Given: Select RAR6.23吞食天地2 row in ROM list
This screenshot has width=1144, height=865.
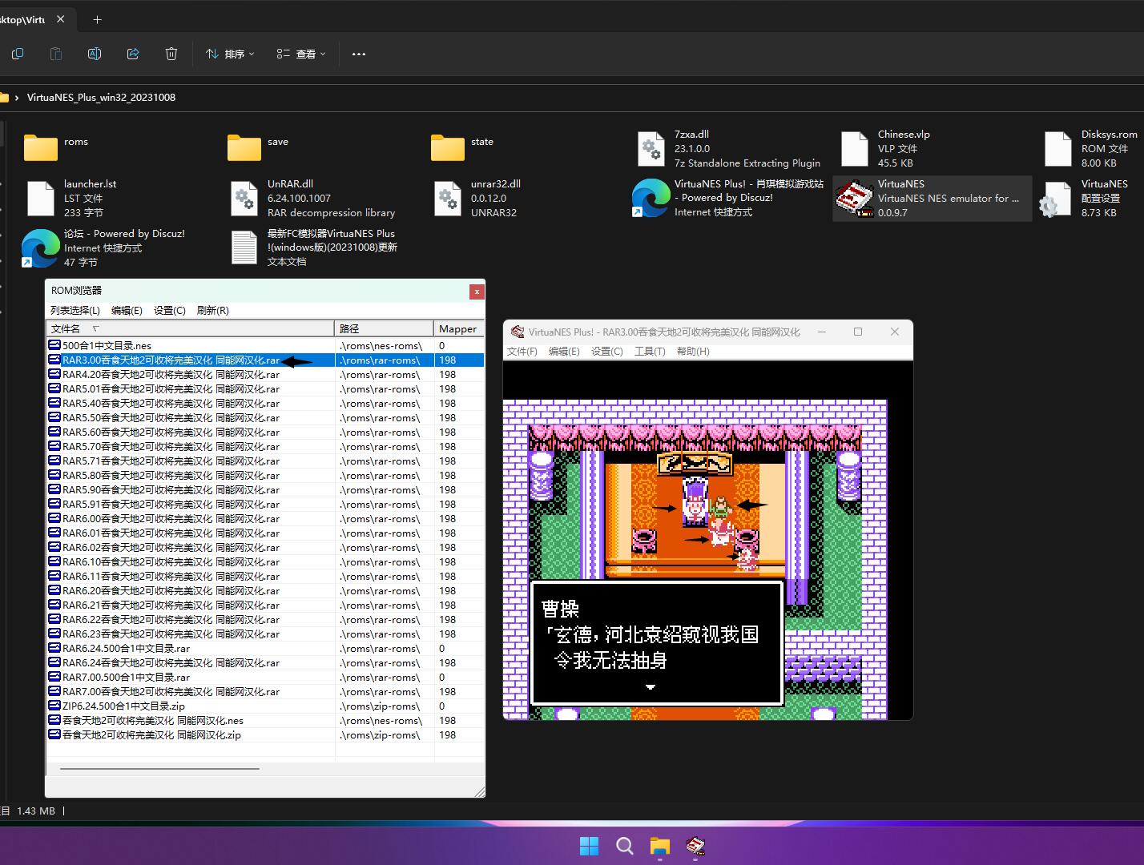Looking at the screenshot, I should (x=265, y=634).
